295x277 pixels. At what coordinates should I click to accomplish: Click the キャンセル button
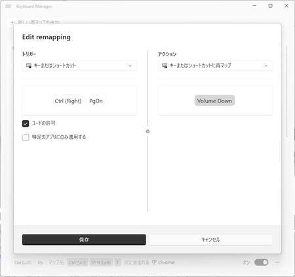(x=211, y=240)
